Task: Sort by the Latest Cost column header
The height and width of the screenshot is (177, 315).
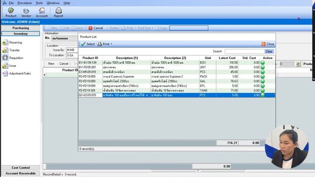Action: (227, 58)
